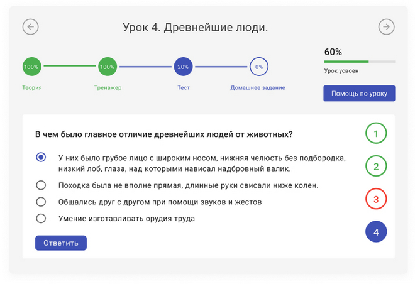Viewport: 415px width, 284px height.
Task: Open the Теория step circle
Action: click(x=32, y=67)
